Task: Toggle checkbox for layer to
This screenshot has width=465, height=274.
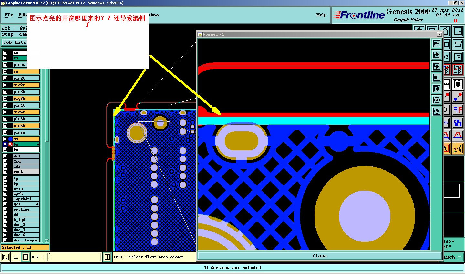Action: pyautogui.click(x=5, y=53)
